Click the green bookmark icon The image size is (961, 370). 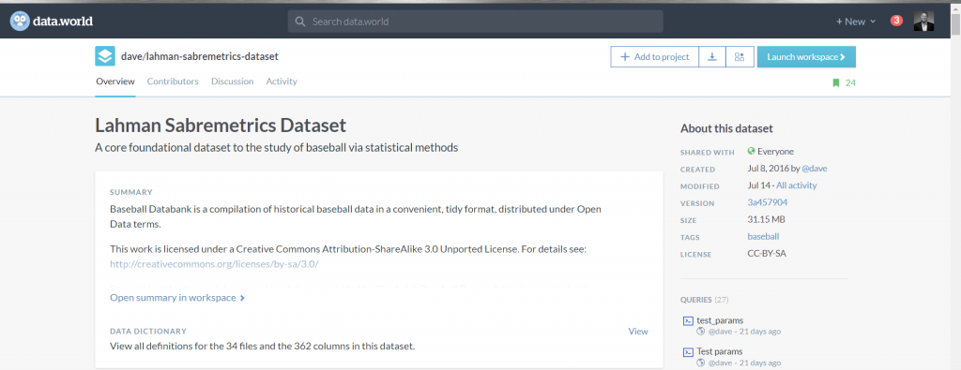pos(835,83)
